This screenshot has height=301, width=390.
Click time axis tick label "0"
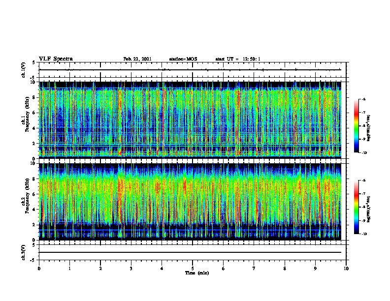39,269
